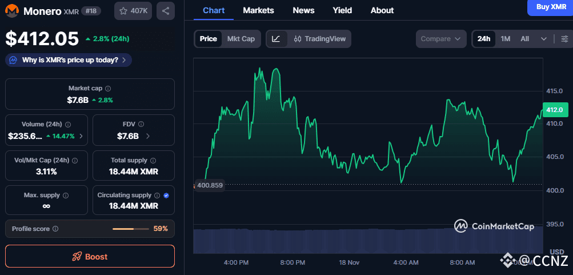Open the Compare dropdown
Image resolution: width=573 pixels, height=275 pixels.
pyautogui.click(x=440, y=39)
